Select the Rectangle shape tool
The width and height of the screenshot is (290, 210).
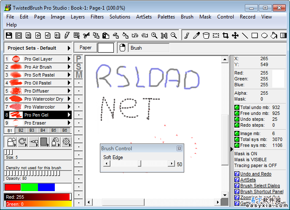click(x=255, y=35)
